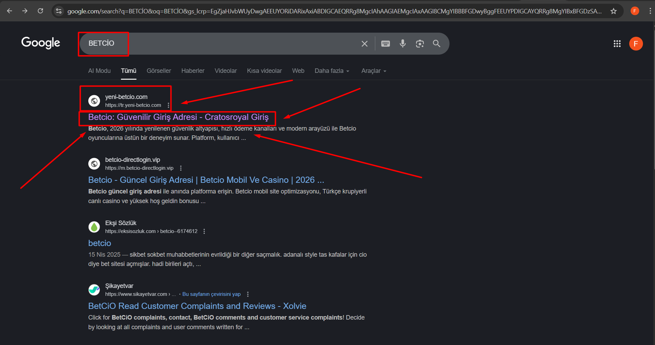Image resolution: width=655 pixels, height=345 pixels.
Task: Open BetCiO Read Customer Complaints result
Action: coord(197,306)
